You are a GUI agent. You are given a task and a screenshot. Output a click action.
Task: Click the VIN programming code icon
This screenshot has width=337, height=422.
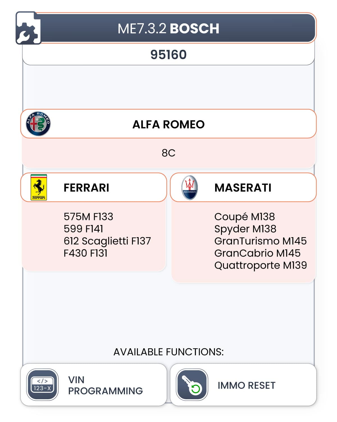[42, 385]
